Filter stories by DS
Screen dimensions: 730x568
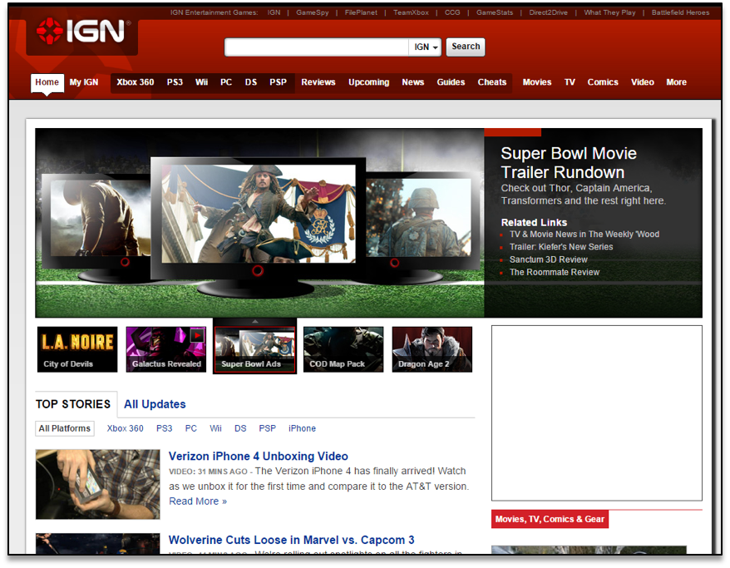(240, 428)
